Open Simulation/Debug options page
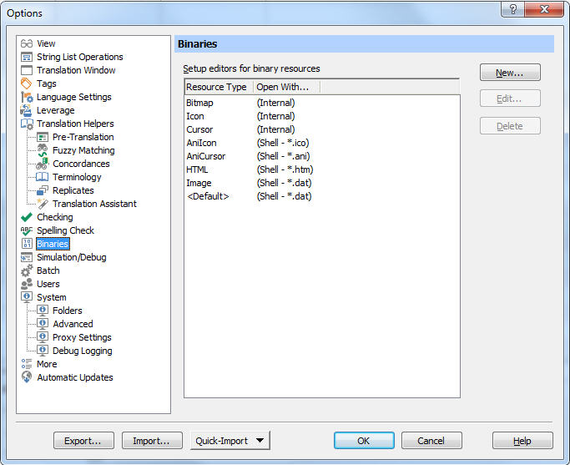 [x=71, y=257]
